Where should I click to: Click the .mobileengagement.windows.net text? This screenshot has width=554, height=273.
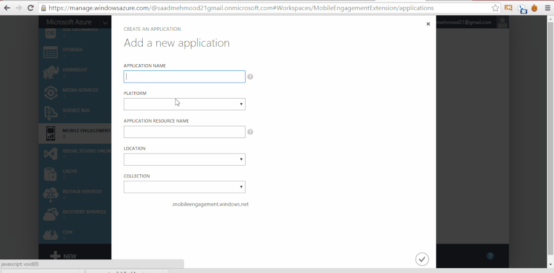click(211, 205)
